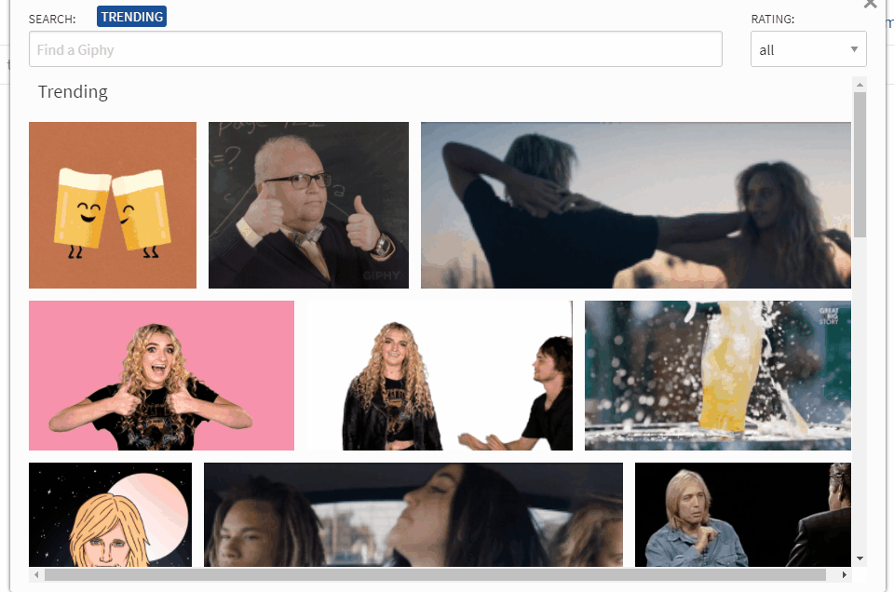
Task: Click the SEARCH: label
Action: (x=52, y=19)
